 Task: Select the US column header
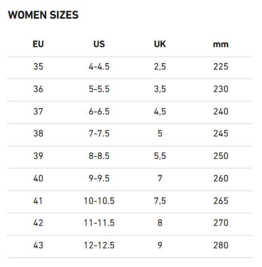pyautogui.click(x=99, y=44)
